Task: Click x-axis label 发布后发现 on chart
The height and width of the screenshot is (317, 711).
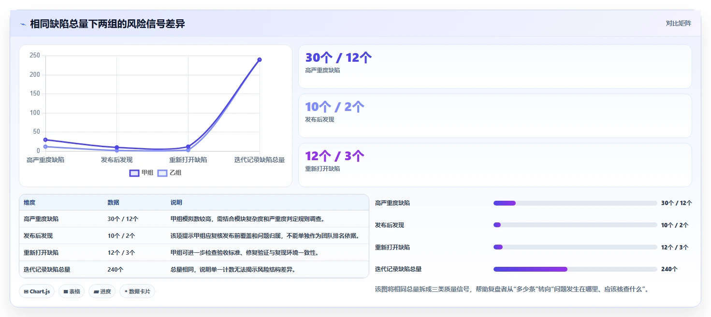Action: click(116, 160)
